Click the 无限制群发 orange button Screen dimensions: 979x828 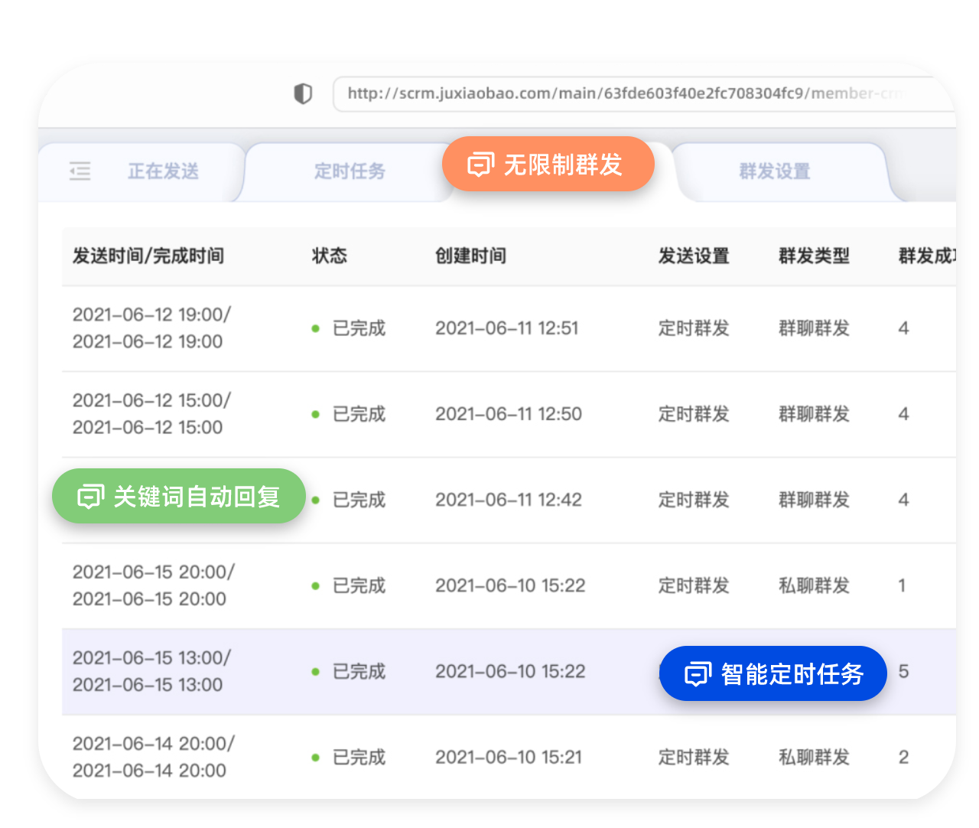562,165
